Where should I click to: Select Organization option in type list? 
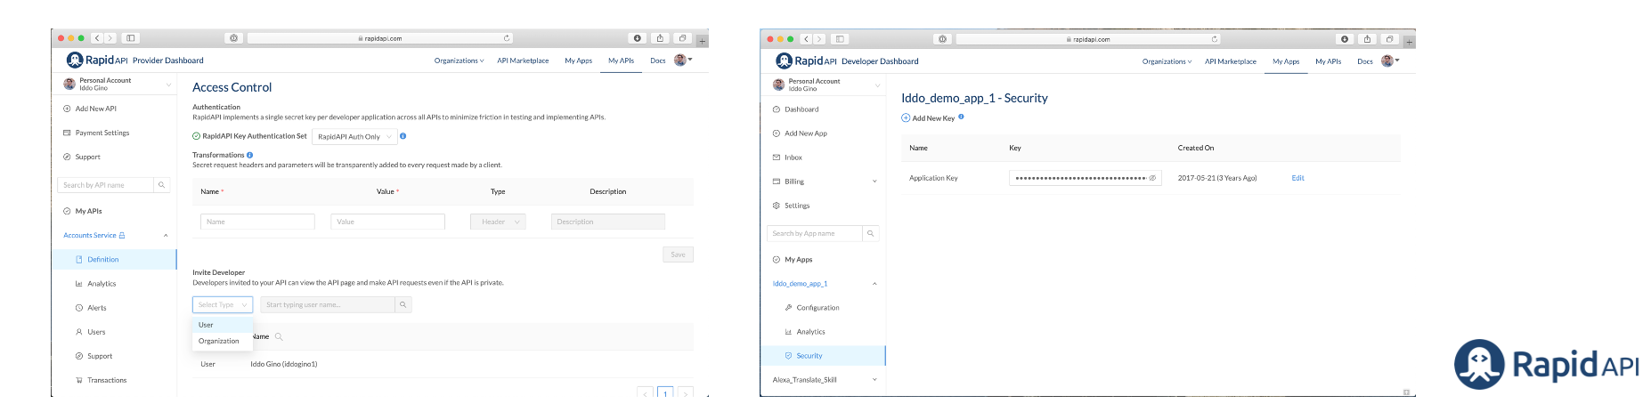click(x=223, y=341)
